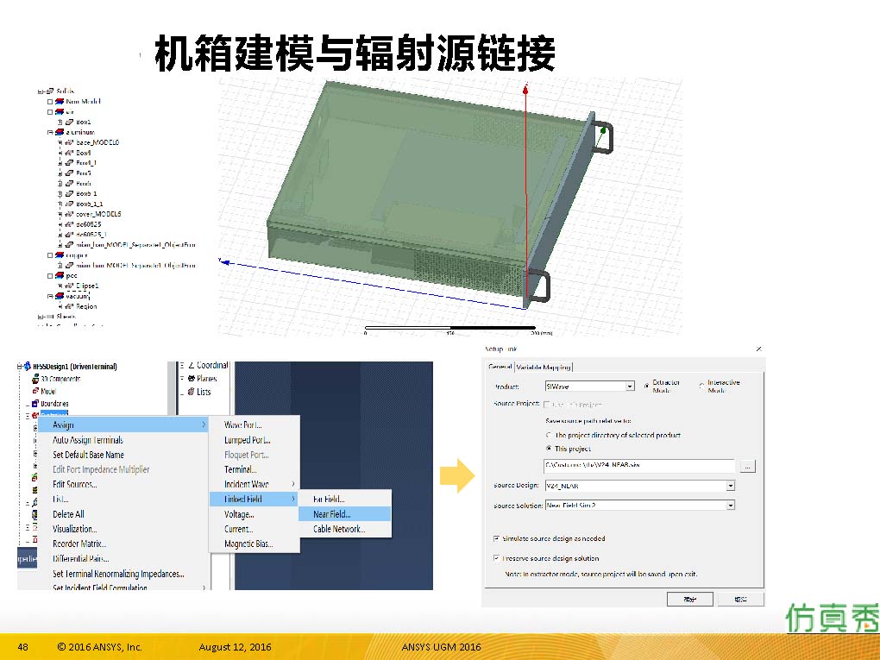Choose Near Field from Linked Field submenu

click(344, 514)
